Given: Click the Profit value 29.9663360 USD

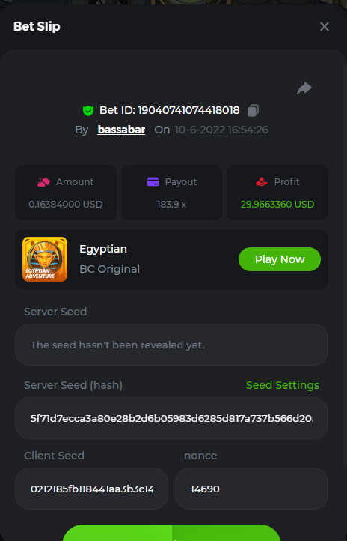Looking at the screenshot, I should click(277, 205).
